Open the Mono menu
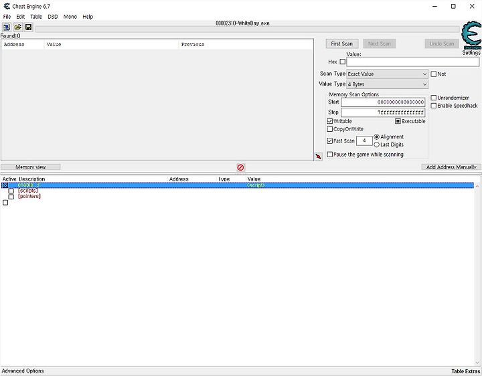This screenshot has height=376, width=482. 70,17
